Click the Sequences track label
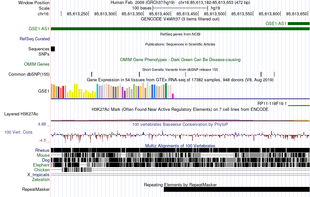 pos(39,49)
